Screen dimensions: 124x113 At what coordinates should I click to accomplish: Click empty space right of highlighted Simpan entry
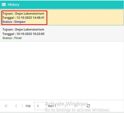pos(85,17)
